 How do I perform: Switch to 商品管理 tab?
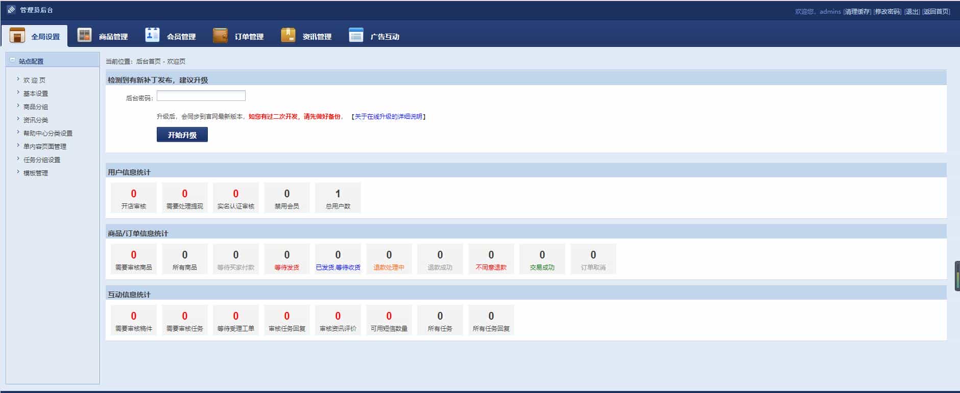(x=103, y=36)
